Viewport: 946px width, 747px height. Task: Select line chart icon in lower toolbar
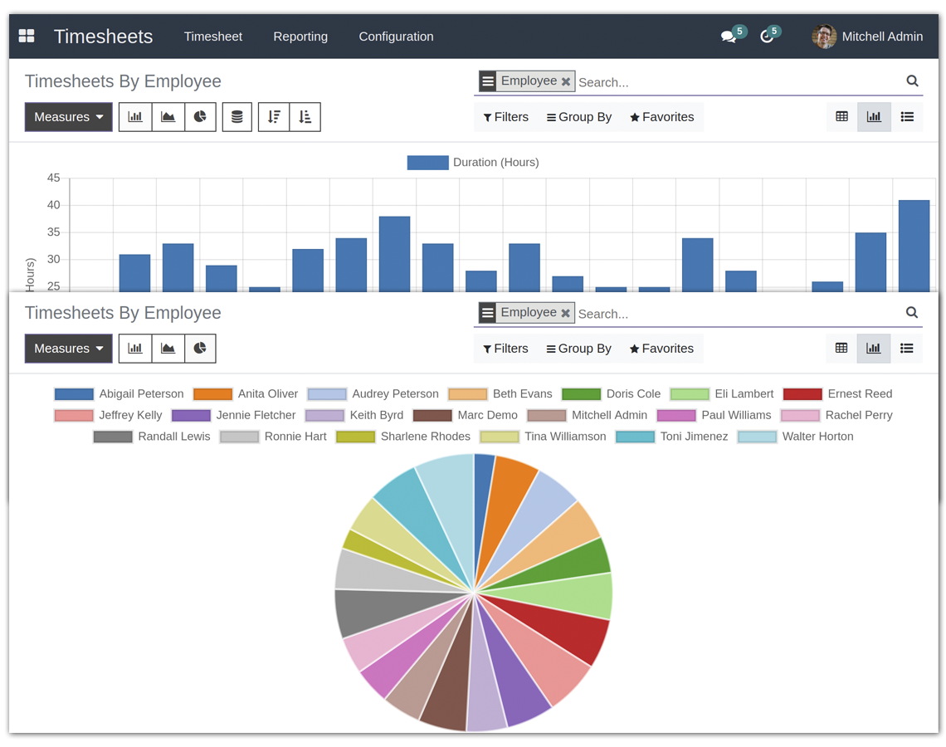[x=168, y=349]
